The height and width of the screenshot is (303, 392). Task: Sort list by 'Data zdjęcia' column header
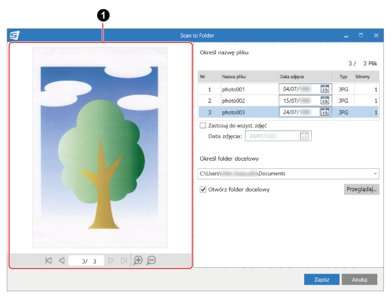[x=292, y=76]
